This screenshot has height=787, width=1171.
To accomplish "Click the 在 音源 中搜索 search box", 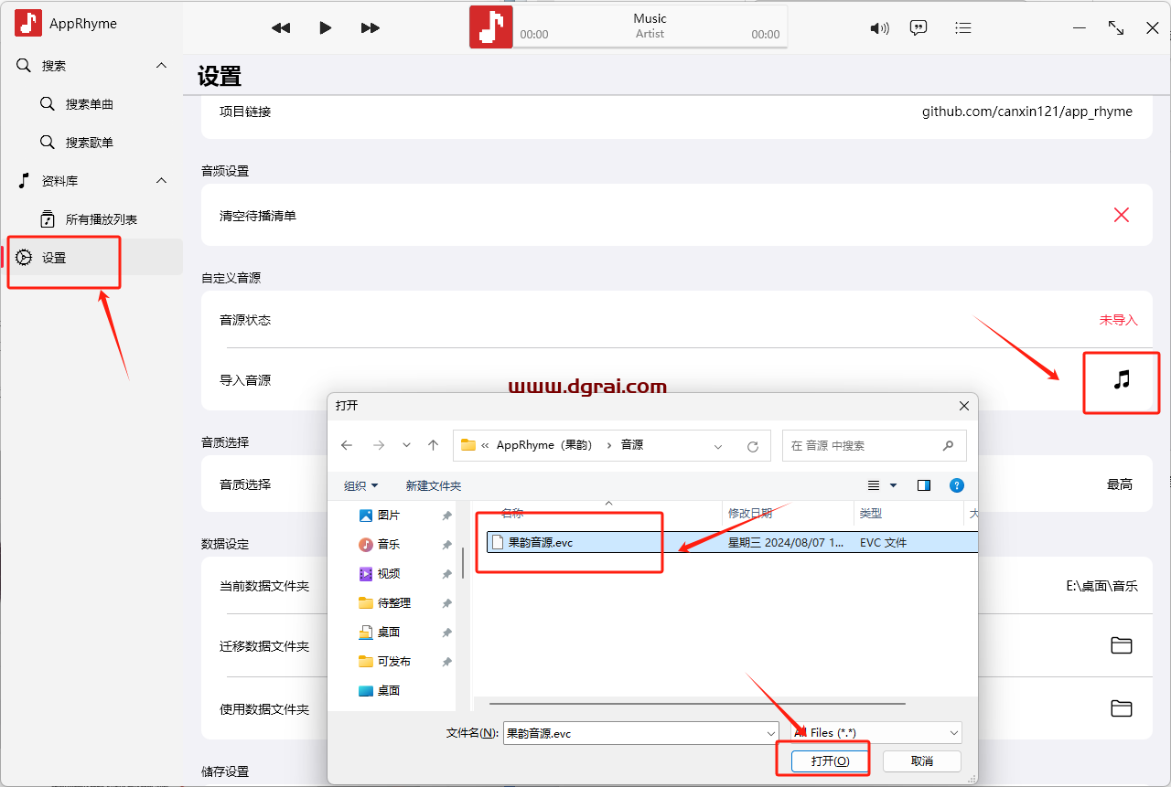I will pyautogui.click(x=874, y=445).
